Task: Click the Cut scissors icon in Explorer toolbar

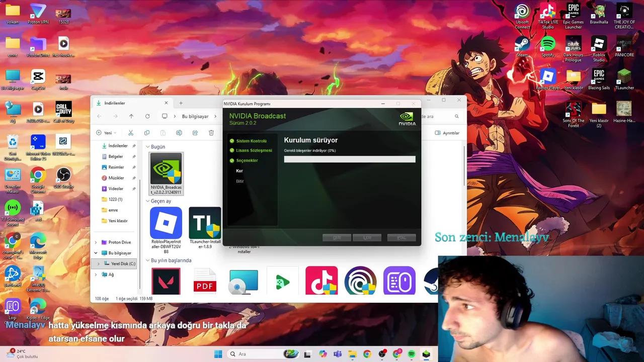Action: pyautogui.click(x=131, y=133)
